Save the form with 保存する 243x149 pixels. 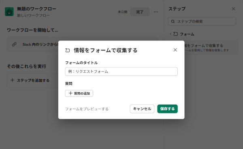point(167,109)
